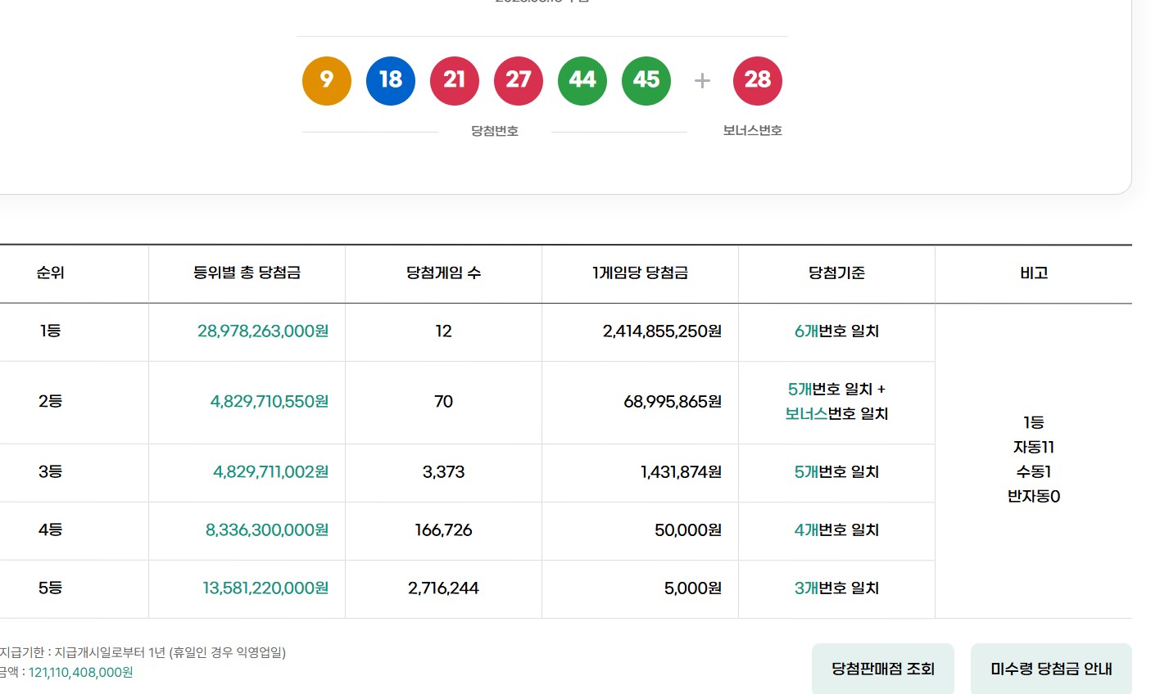1160x694 pixels.
Task: Click per-game prize 5,000원
Action: coord(693,588)
